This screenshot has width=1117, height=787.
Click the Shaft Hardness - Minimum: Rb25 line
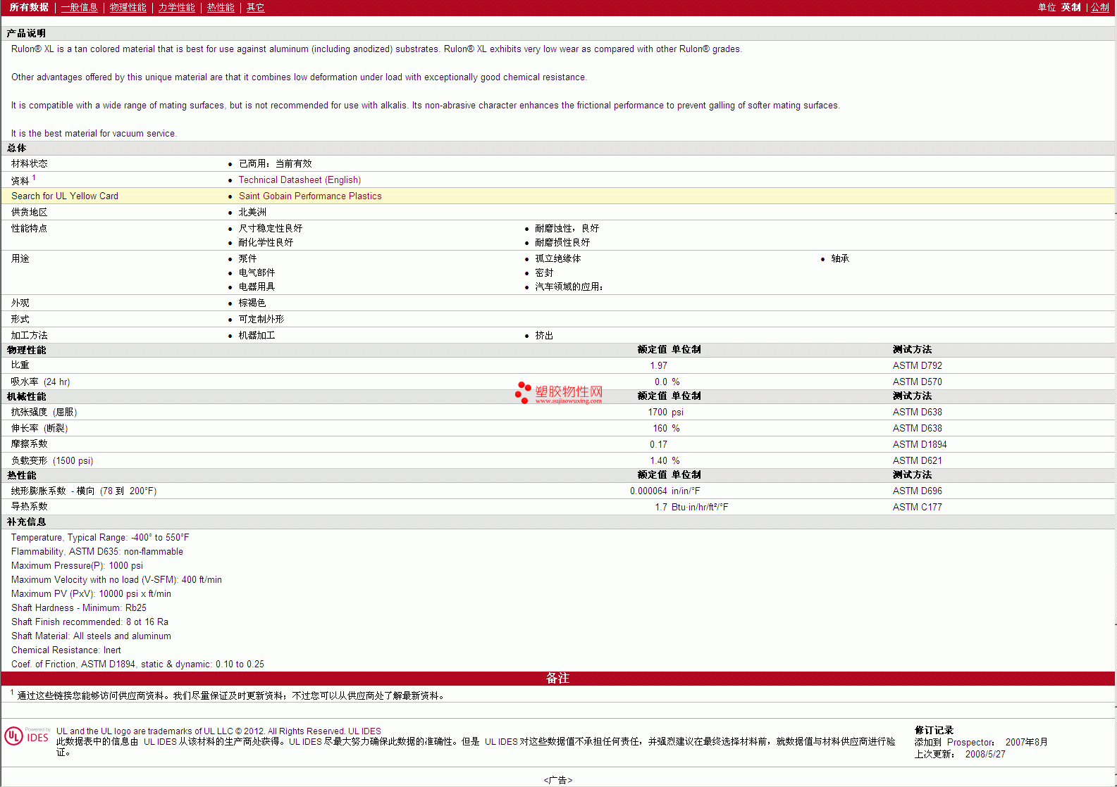[79, 608]
